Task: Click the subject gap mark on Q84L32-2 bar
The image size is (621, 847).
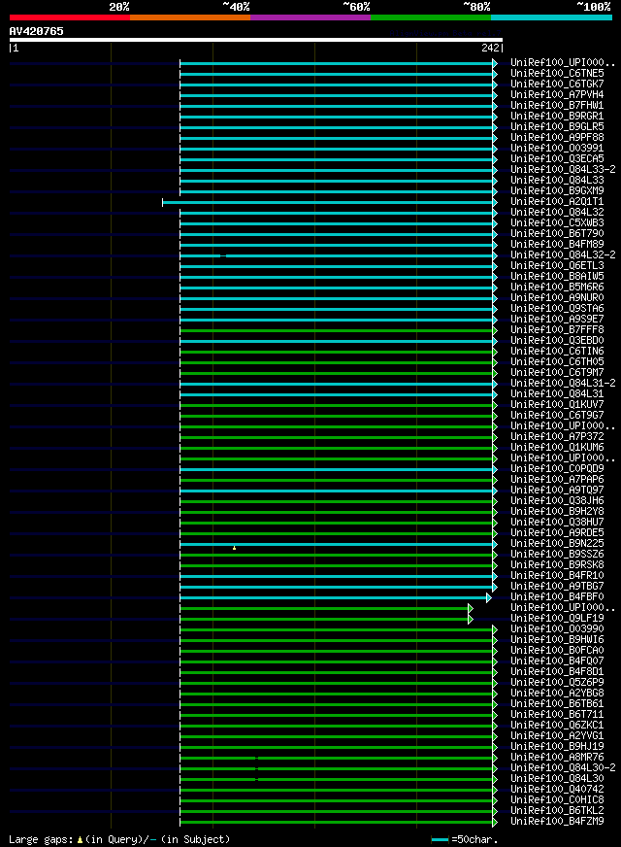Action: (x=223, y=256)
